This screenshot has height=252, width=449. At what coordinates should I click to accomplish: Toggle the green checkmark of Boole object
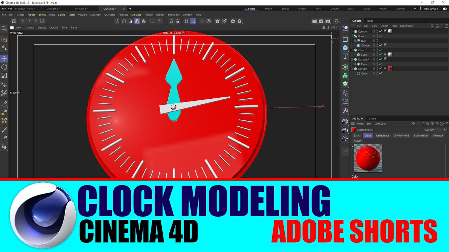(x=380, y=36)
